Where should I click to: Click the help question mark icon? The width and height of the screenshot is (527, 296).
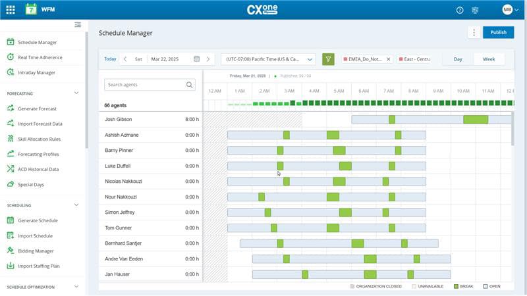[460, 10]
